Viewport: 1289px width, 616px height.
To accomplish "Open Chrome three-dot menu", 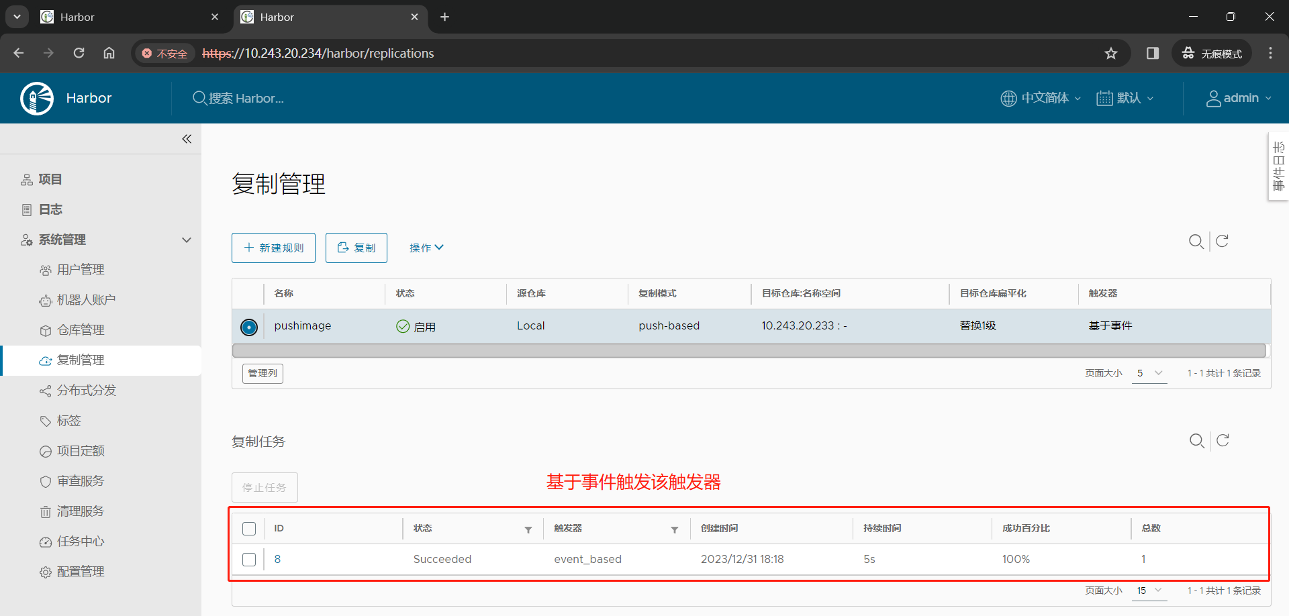I will (1270, 53).
